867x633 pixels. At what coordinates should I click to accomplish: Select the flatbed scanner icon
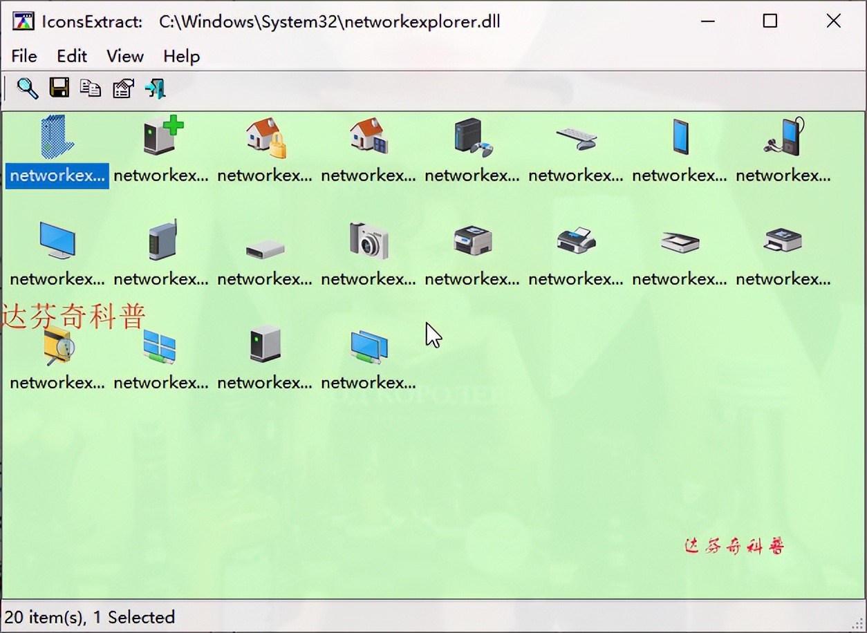[x=680, y=241]
